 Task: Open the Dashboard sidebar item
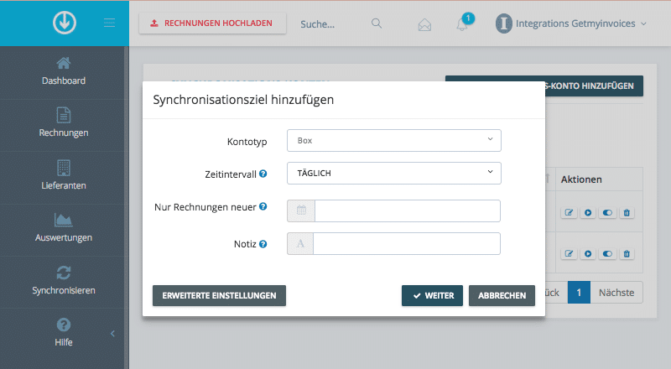(x=64, y=71)
